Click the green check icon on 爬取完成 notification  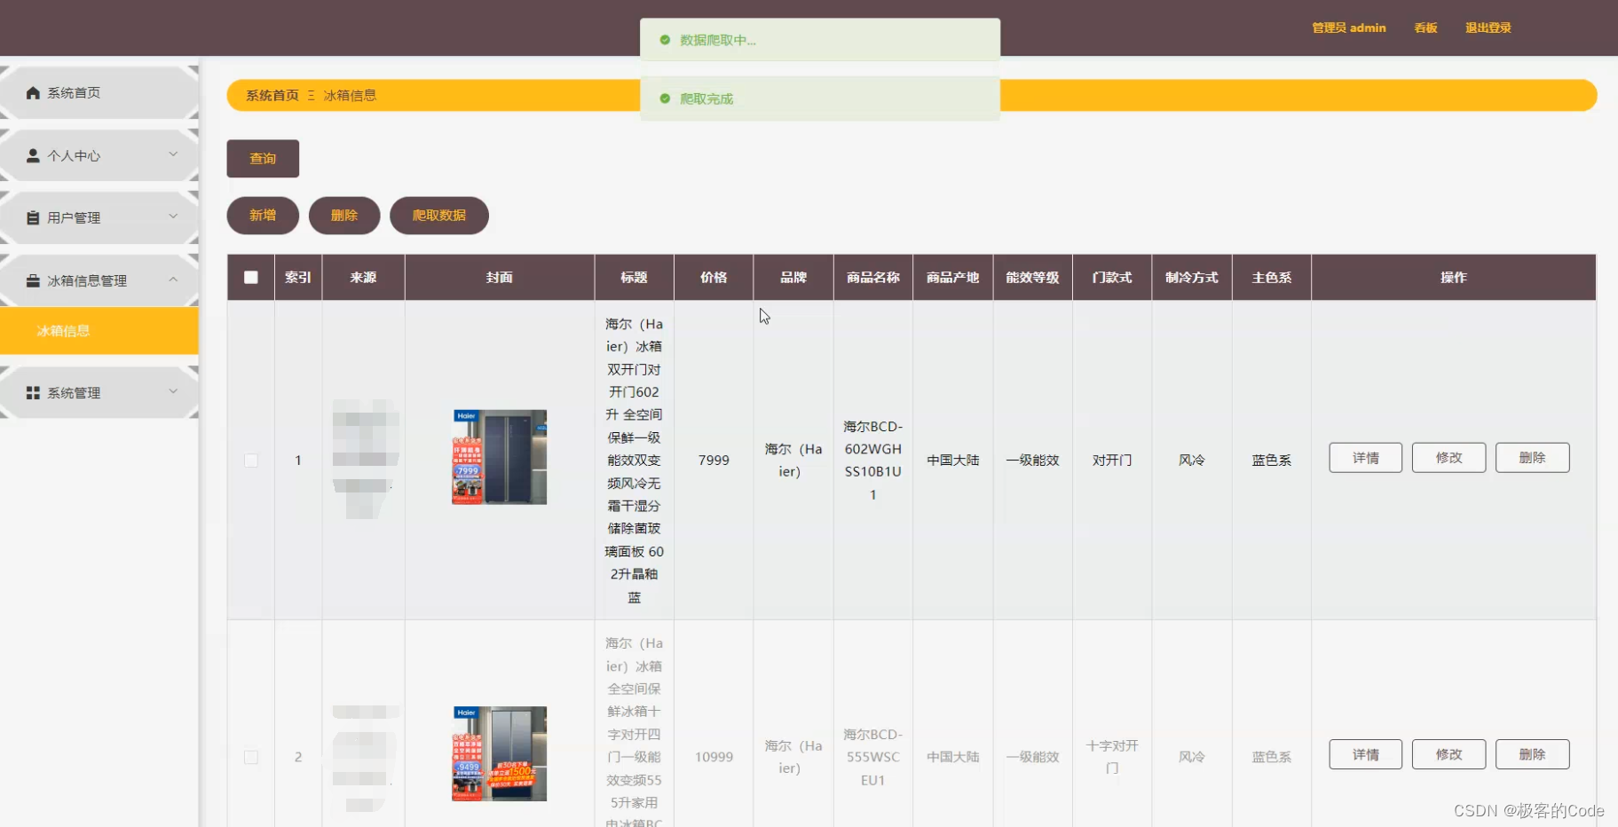click(x=665, y=98)
